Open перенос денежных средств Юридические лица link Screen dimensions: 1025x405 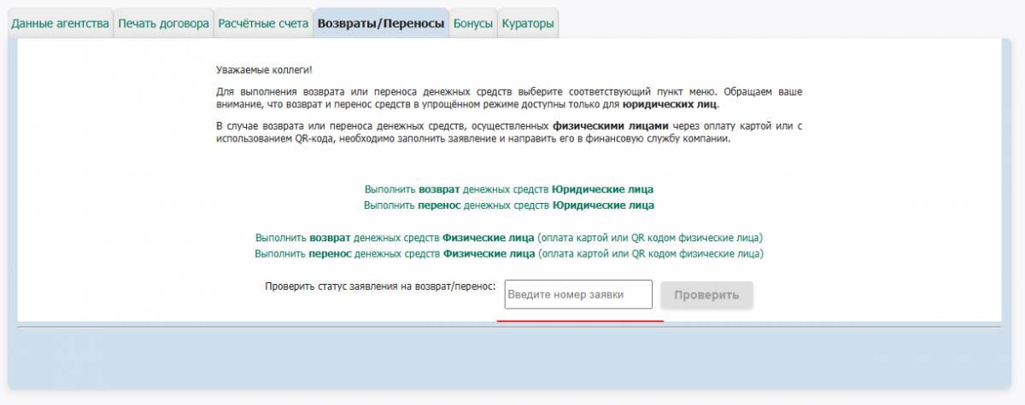[x=509, y=205]
